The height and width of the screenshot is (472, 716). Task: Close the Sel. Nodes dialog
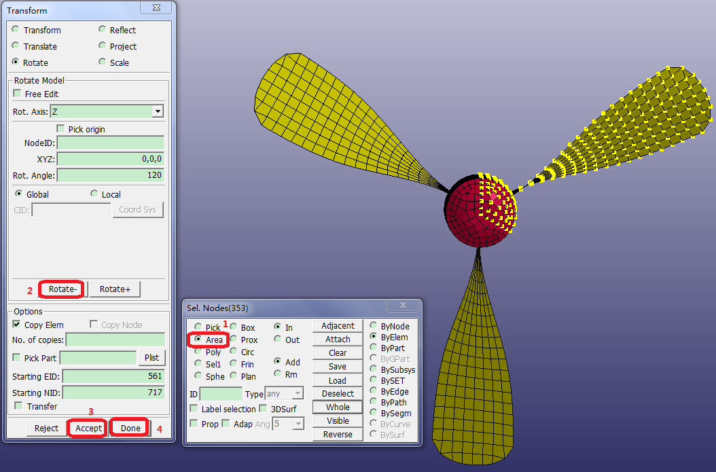(403, 306)
